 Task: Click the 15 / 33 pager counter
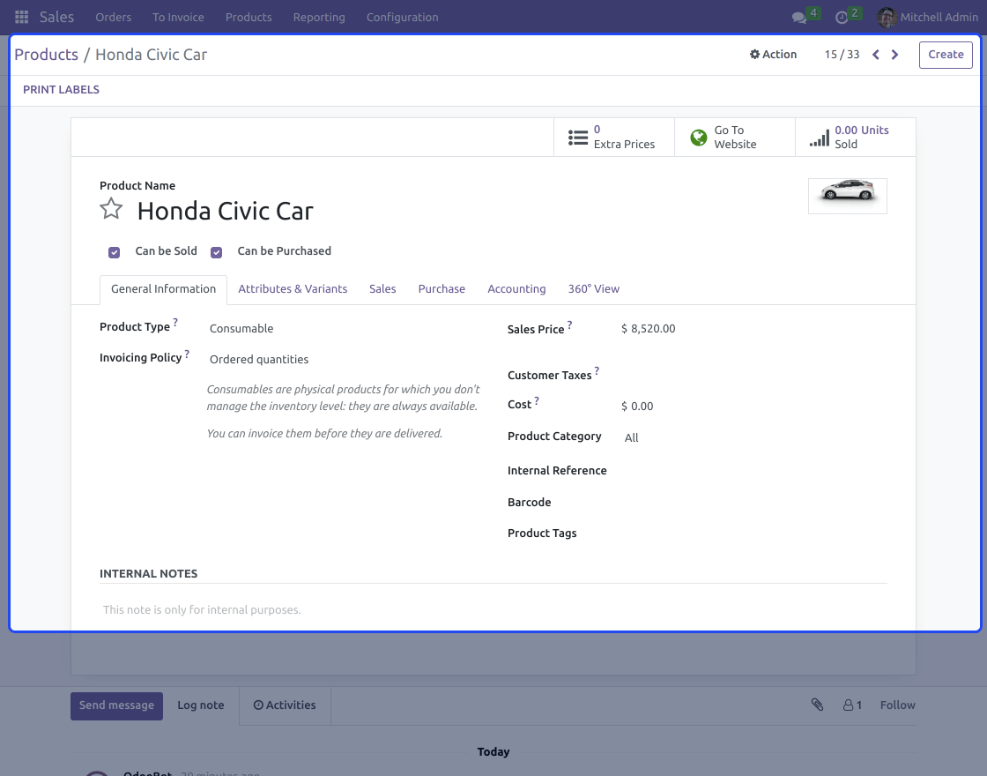click(842, 55)
